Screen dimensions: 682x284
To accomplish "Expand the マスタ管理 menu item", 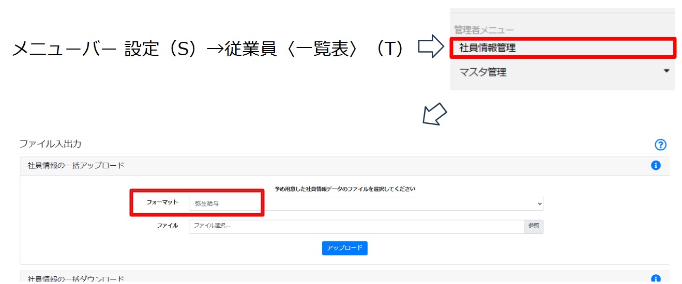I will point(563,72).
